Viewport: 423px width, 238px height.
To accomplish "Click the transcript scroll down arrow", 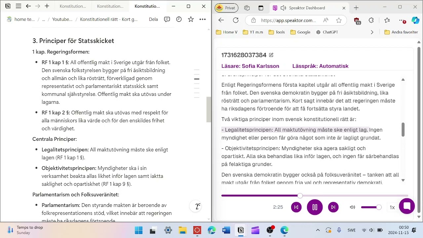I will (403, 180).
